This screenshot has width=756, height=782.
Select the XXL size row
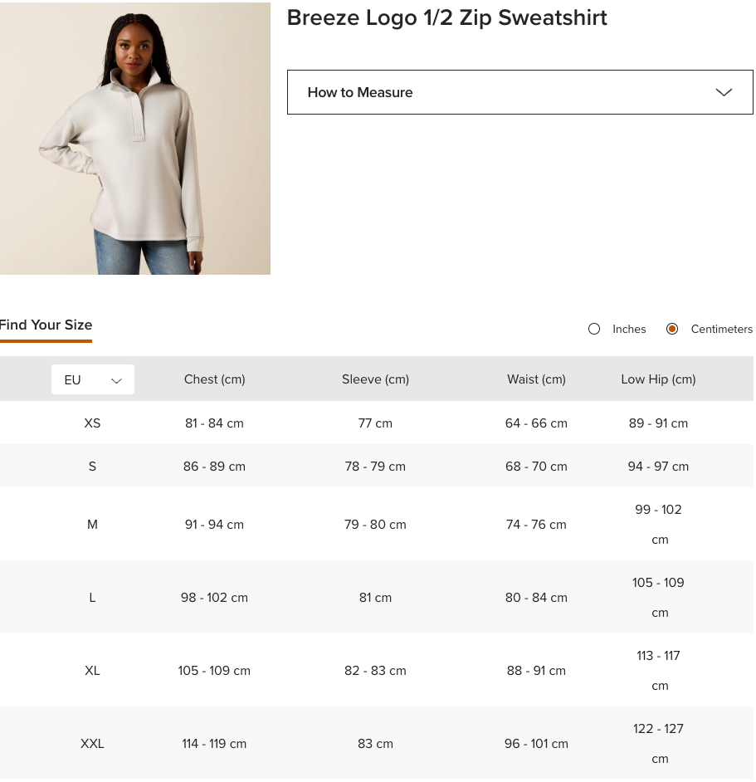(92, 743)
